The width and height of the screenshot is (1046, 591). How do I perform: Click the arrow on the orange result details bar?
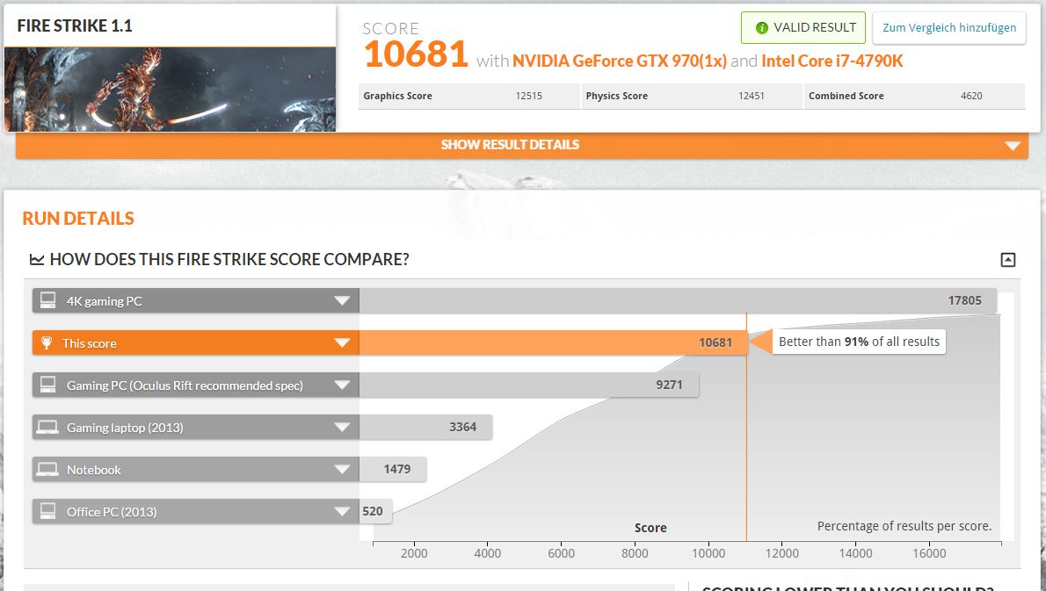[x=1012, y=145]
